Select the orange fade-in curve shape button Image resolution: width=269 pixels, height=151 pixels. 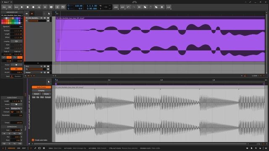tap(9, 57)
